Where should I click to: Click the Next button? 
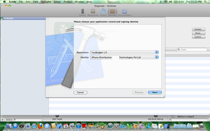(155, 92)
